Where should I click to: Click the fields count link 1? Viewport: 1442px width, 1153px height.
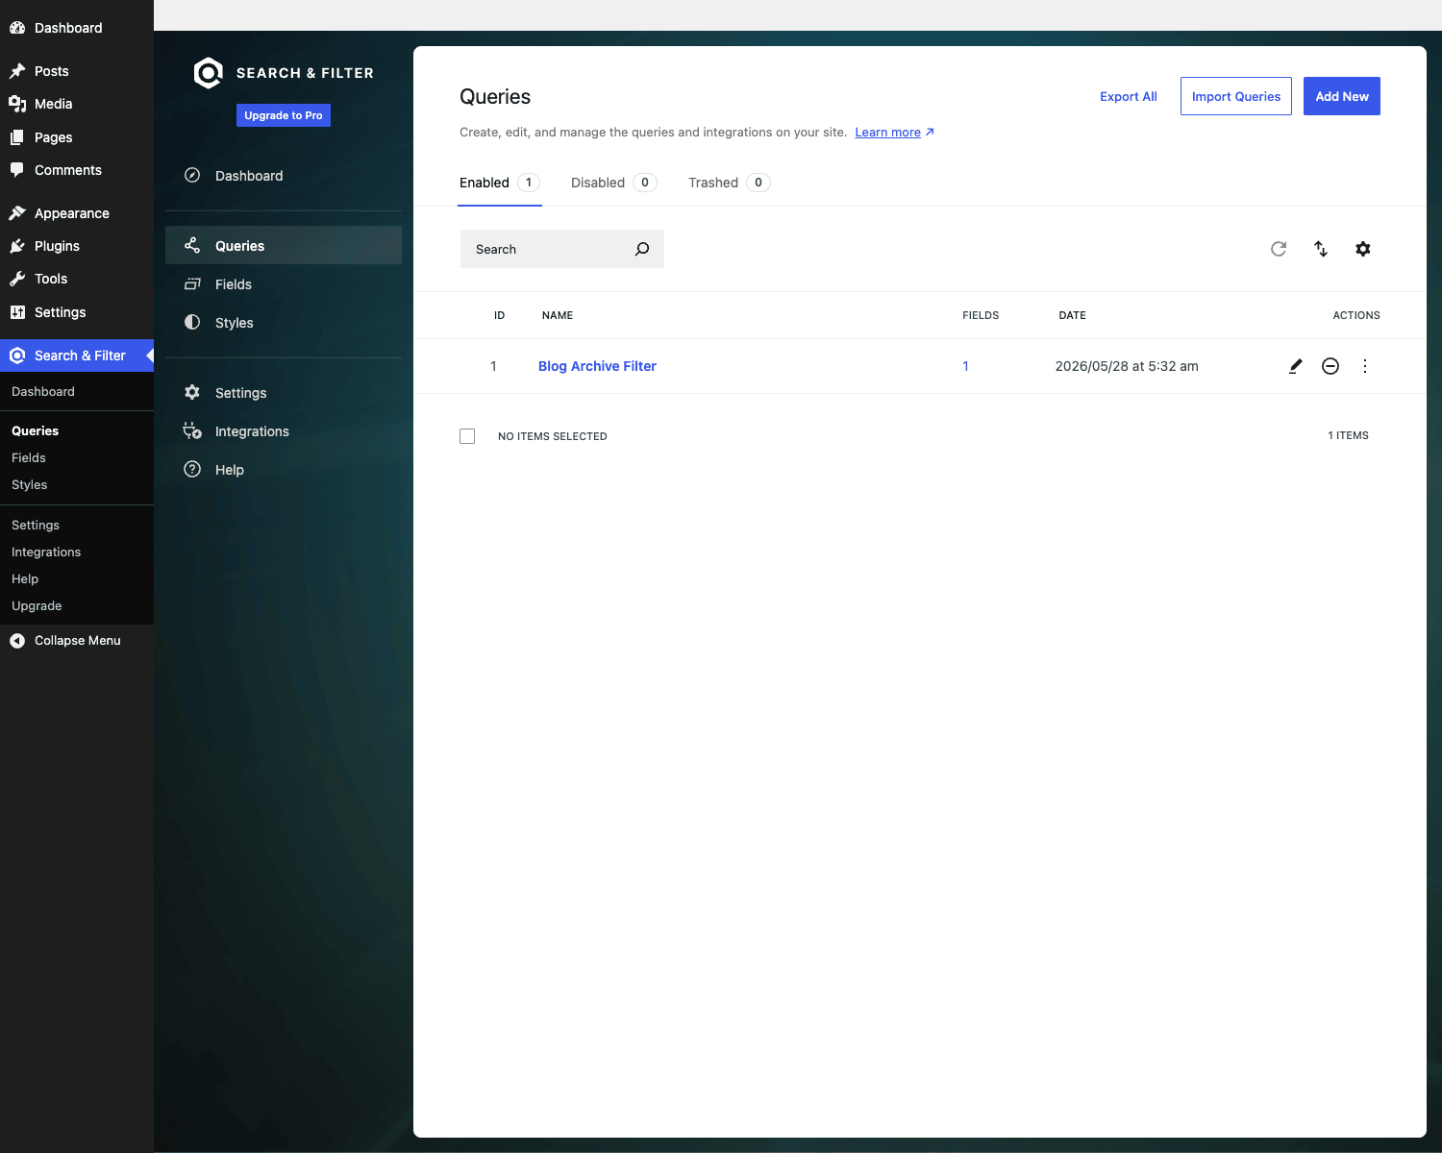click(965, 366)
